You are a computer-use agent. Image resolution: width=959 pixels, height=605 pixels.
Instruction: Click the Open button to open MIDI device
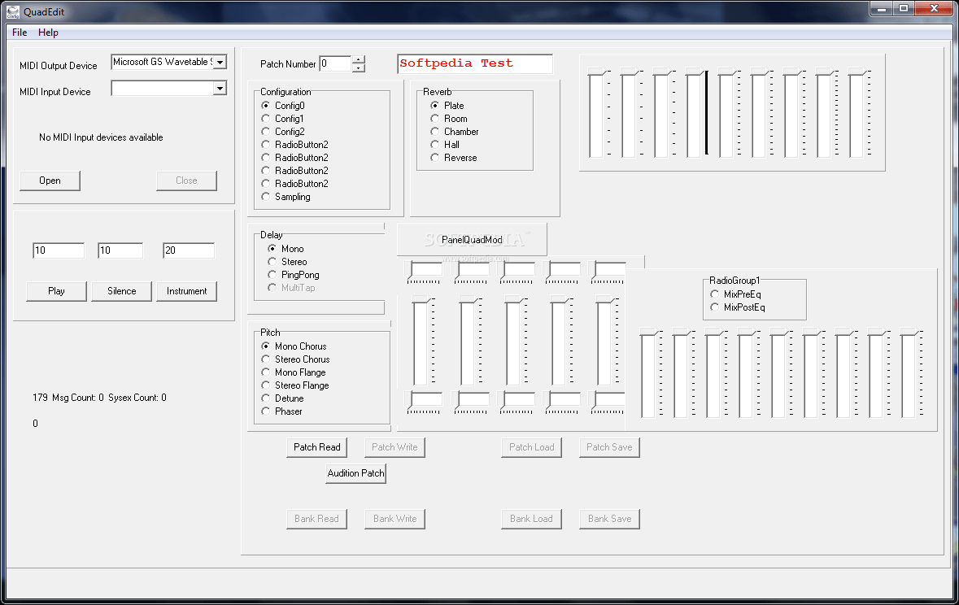point(50,181)
